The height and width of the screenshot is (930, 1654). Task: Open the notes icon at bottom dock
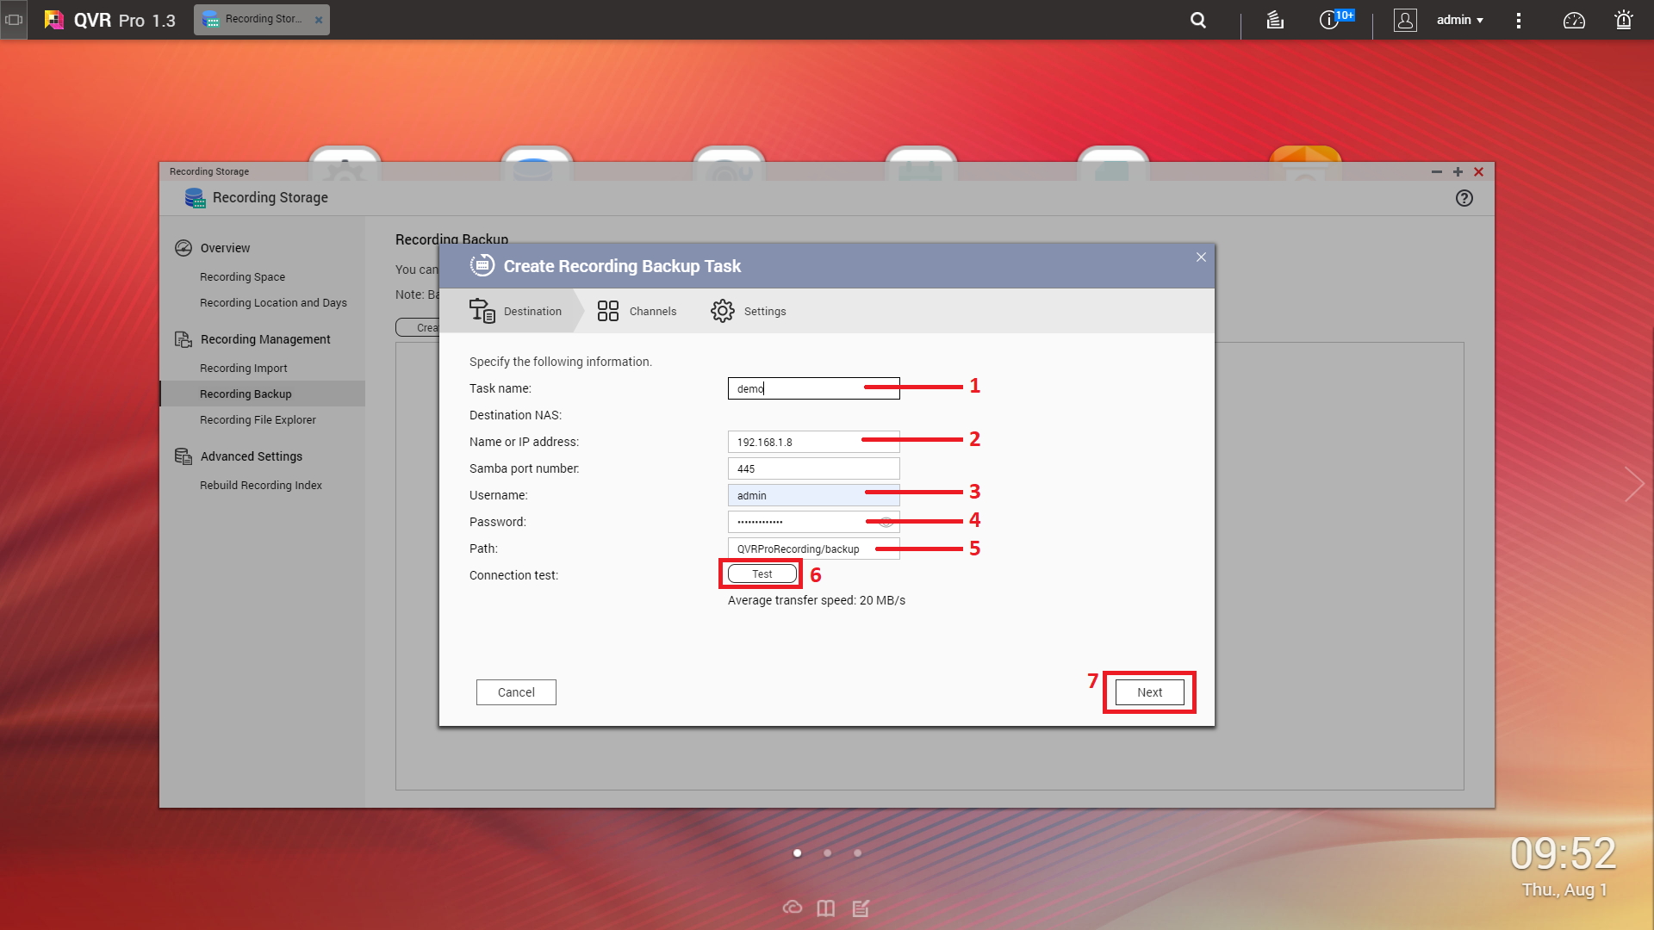[x=861, y=908]
